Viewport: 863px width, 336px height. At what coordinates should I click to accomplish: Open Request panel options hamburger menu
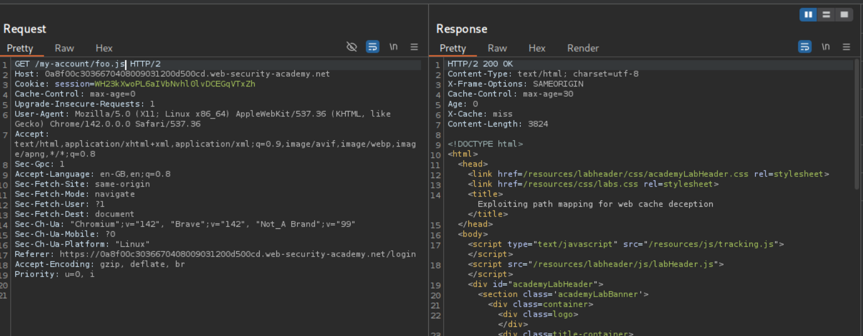[x=414, y=47]
